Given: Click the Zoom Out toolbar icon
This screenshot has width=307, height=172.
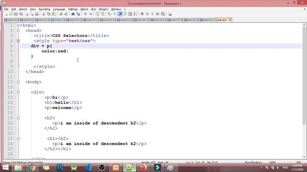Looking at the screenshot, I should click(x=90, y=14).
